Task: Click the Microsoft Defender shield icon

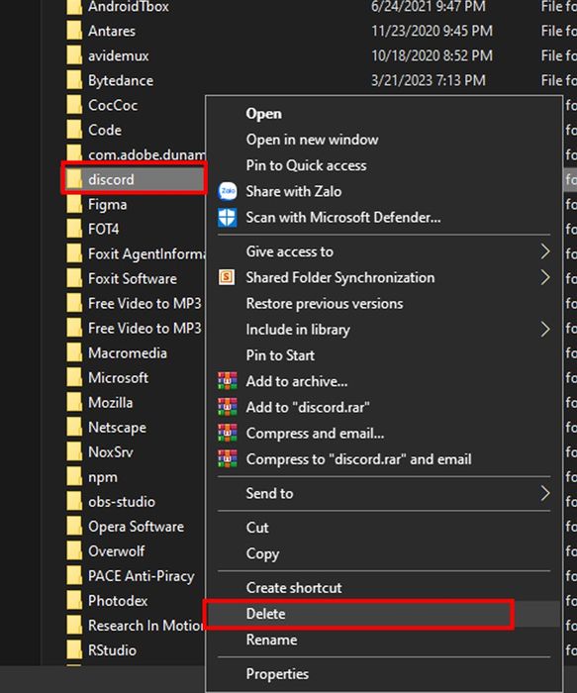Action: 228,218
